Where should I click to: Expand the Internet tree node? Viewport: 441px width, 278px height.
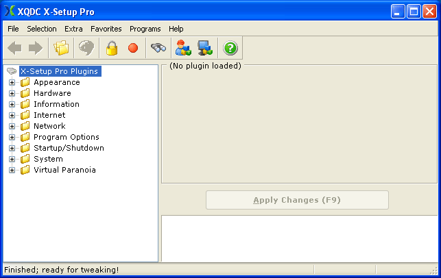coord(12,115)
